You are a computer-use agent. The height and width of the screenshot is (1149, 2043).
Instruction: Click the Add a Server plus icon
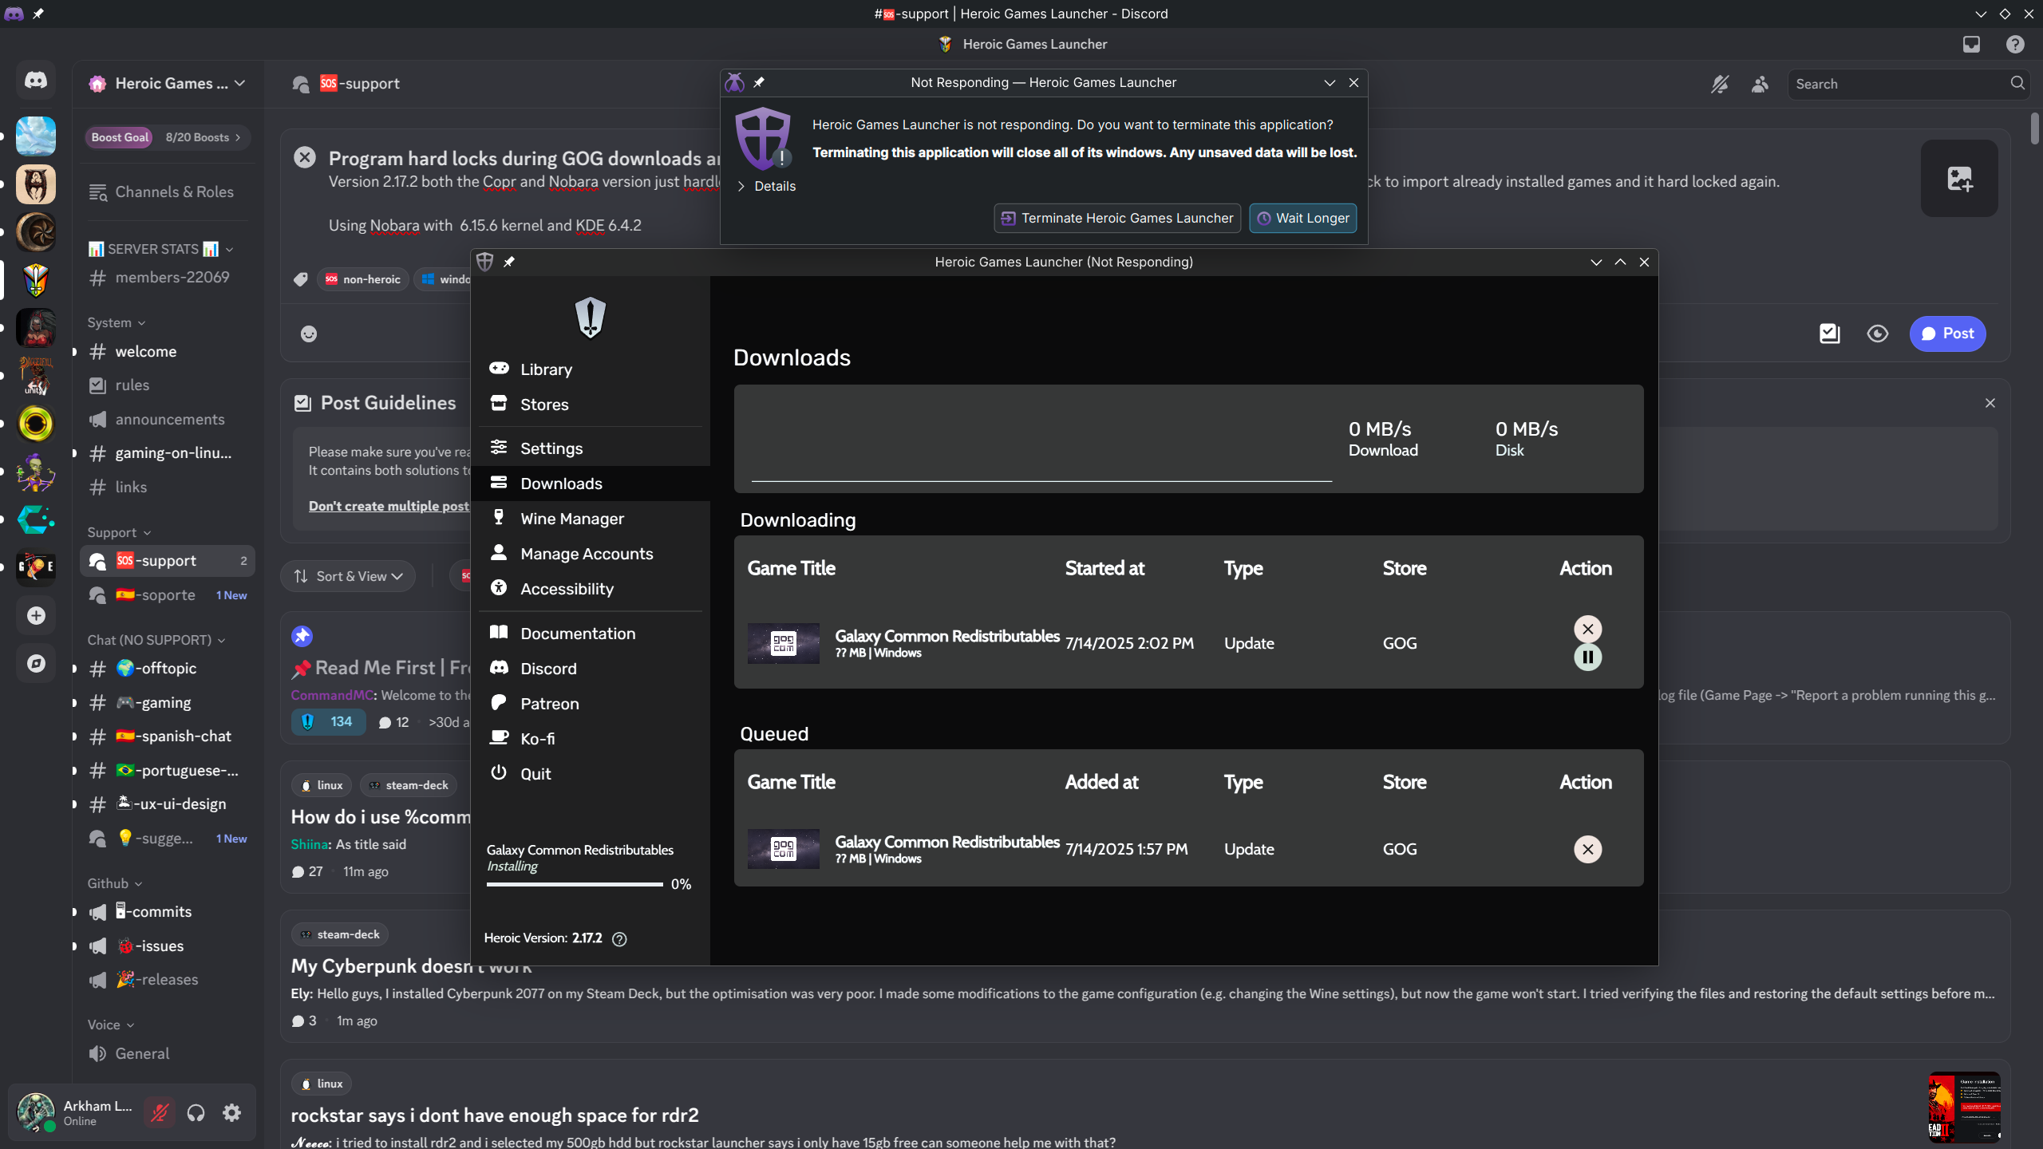(36, 615)
